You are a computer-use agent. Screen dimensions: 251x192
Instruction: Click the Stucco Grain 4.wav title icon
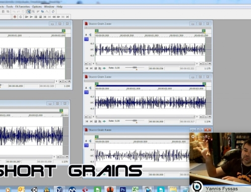coord(86,130)
